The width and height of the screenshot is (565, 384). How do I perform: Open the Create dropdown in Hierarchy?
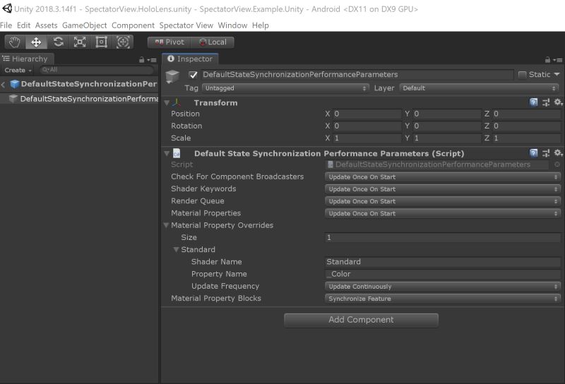pyautogui.click(x=18, y=71)
